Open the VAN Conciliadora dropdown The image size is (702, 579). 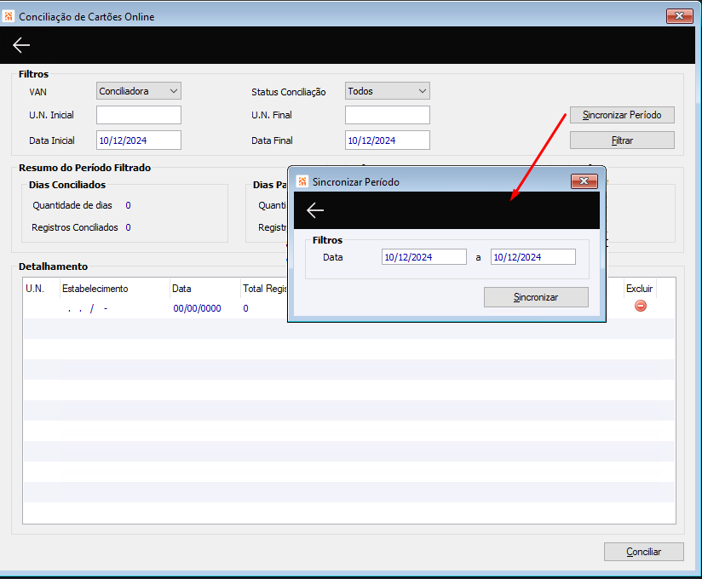point(139,91)
